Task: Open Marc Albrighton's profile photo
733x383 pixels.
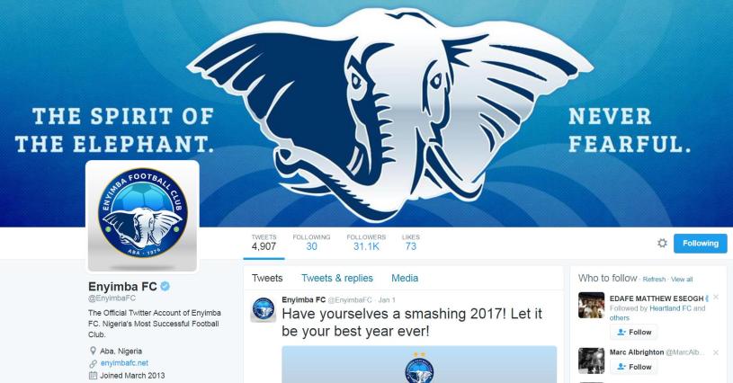Action: pos(591,361)
